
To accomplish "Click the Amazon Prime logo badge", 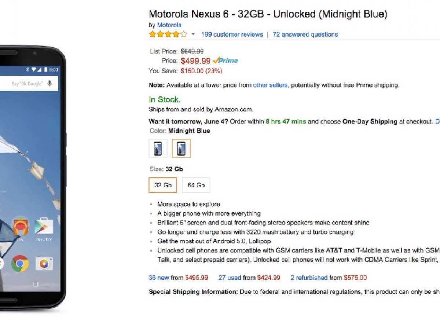I will [225, 61].
